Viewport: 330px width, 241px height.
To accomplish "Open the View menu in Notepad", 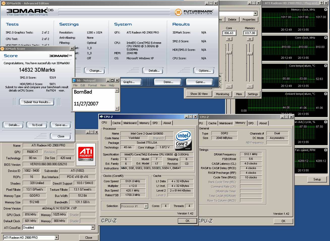I will (x=103, y=85).
